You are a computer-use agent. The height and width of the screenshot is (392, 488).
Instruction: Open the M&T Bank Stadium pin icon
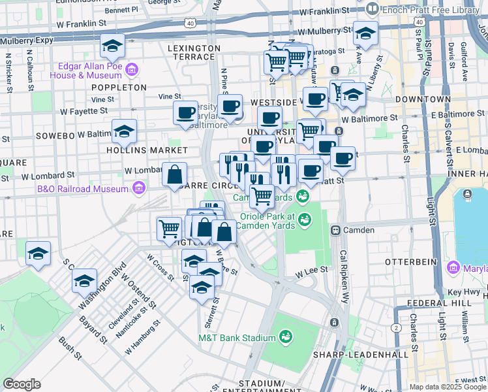click(x=285, y=338)
